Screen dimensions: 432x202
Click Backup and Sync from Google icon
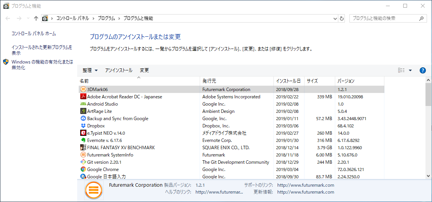point(83,119)
